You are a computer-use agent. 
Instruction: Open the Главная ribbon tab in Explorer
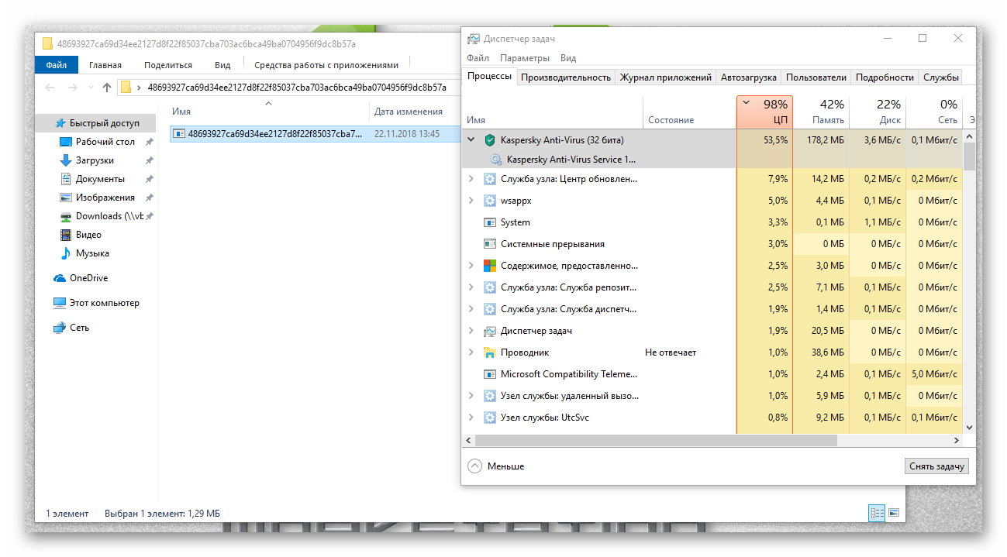tap(105, 65)
